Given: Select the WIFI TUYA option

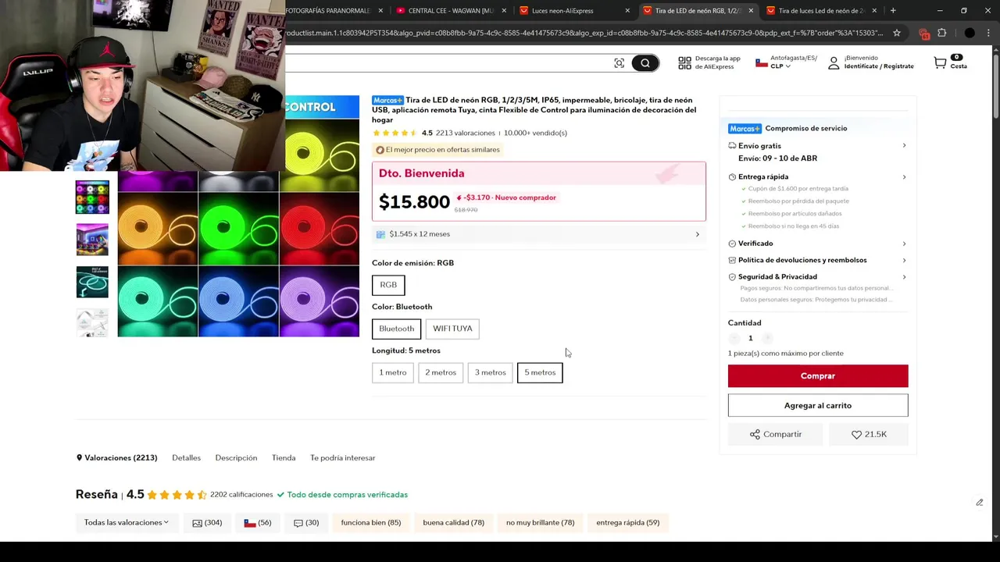Looking at the screenshot, I should (452, 329).
